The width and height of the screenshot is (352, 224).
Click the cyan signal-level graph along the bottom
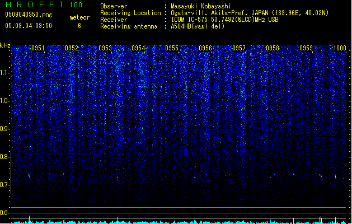coord(179,221)
